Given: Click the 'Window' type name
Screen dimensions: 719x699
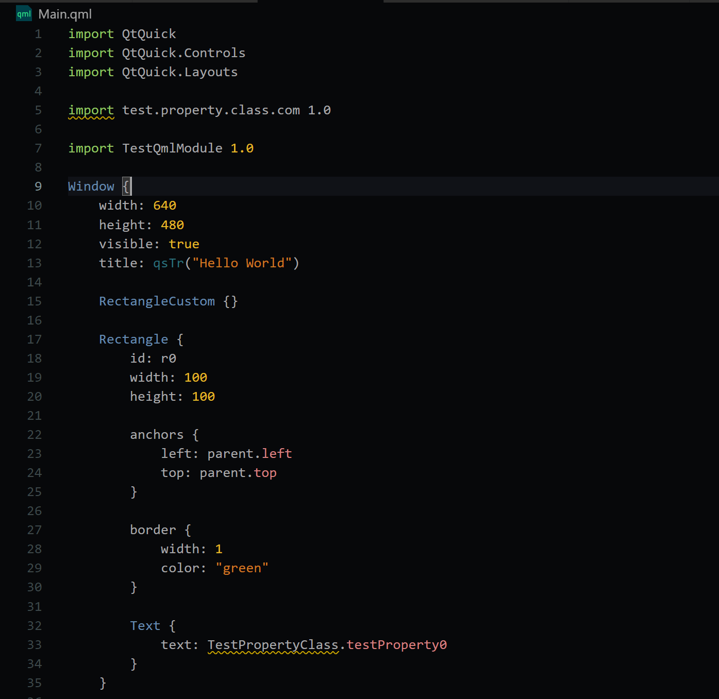Looking at the screenshot, I should (91, 186).
